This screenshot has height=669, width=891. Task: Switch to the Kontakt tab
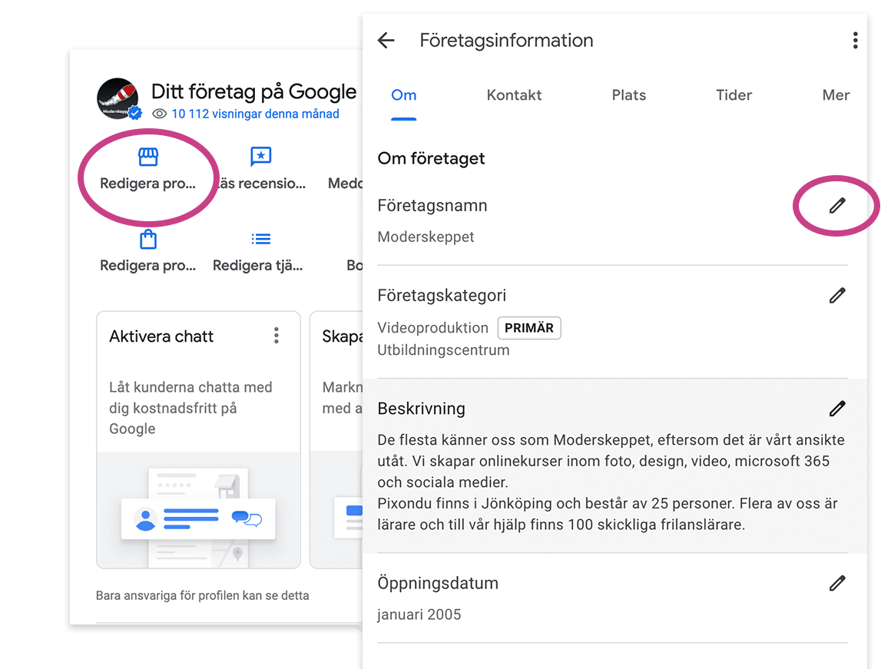click(x=514, y=95)
